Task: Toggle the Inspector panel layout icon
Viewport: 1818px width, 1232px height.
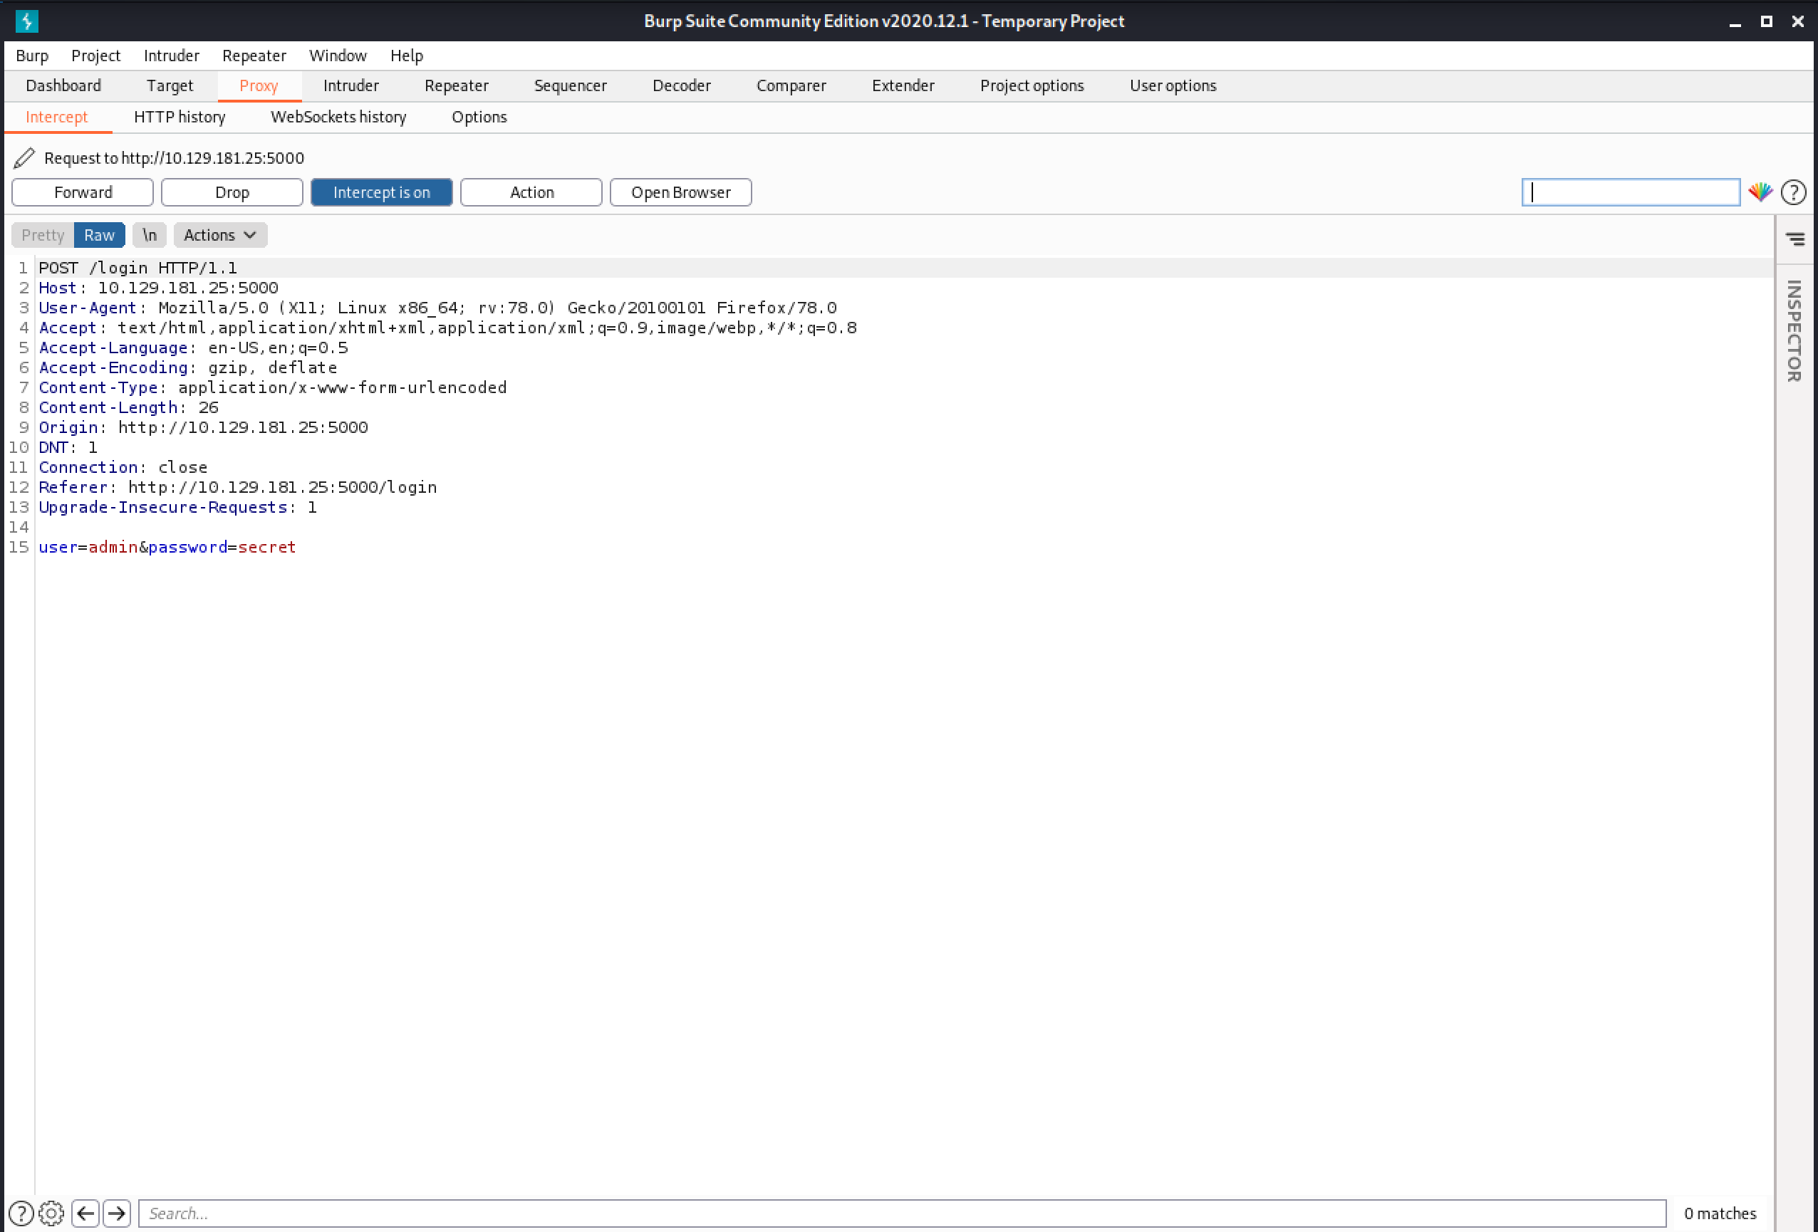Action: click(1795, 239)
